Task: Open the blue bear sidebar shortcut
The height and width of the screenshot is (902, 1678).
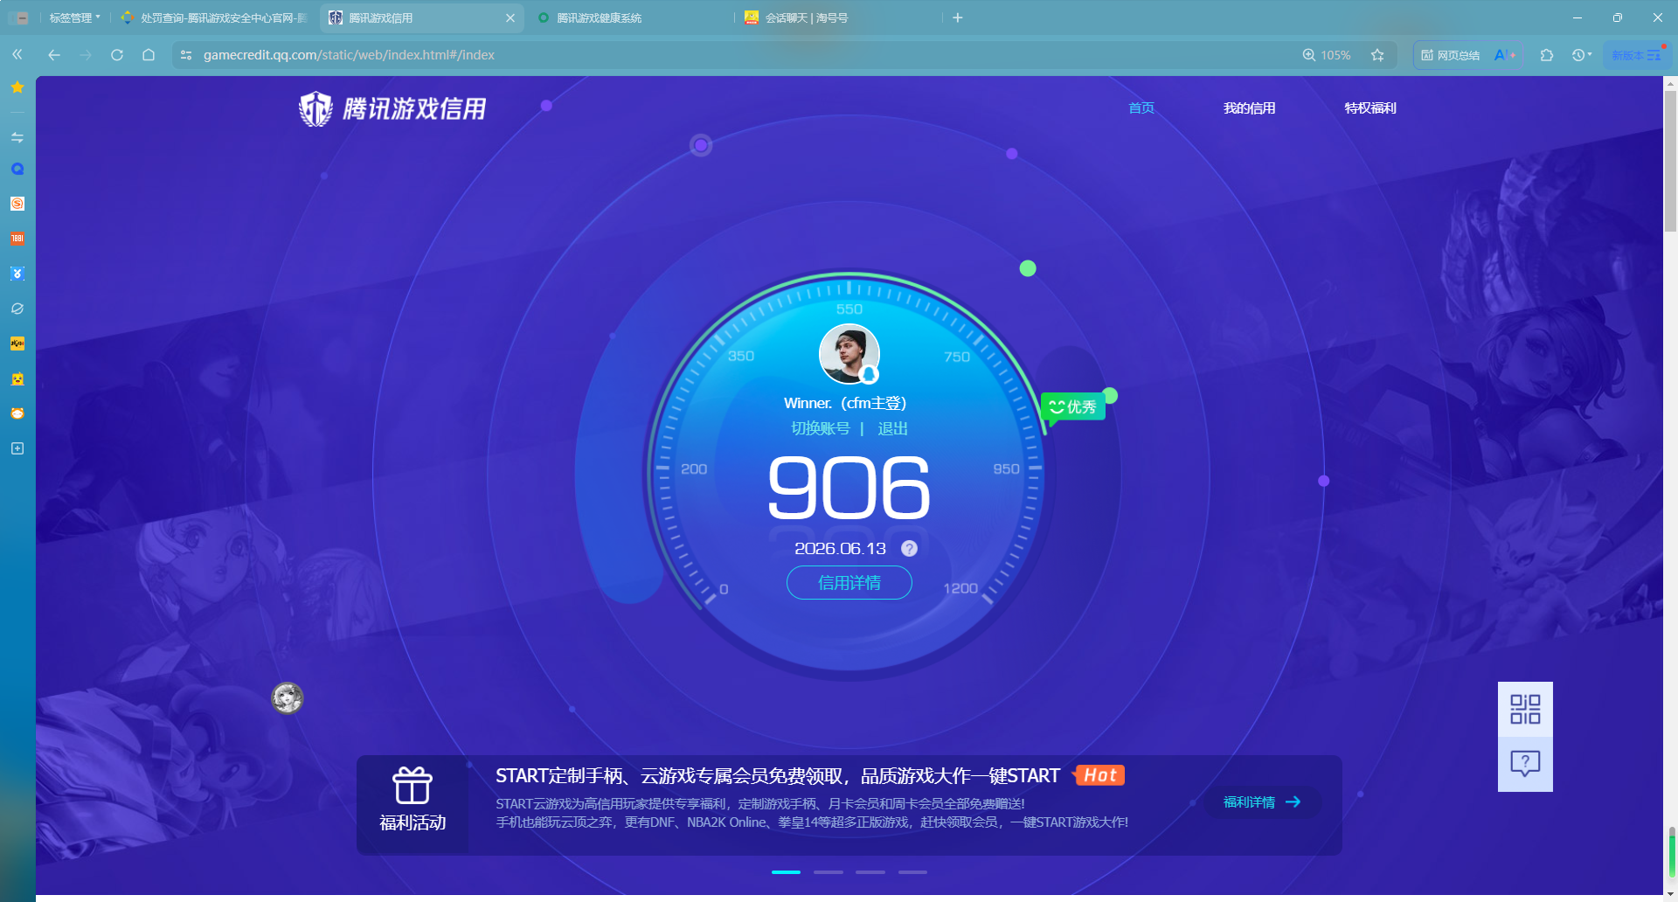Action: (17, 274)
